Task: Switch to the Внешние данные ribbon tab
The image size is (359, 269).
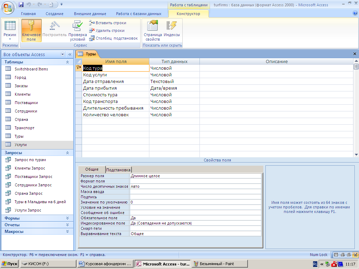Action: (90, 14)
